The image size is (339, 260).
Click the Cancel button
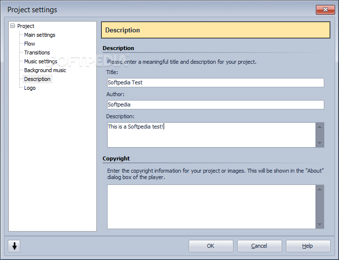tap(259, 246)
